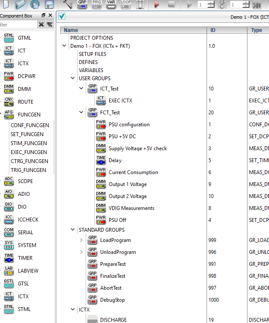Click the Component Box filter field
The width and height of the screenshot is (269, 323).
pos(17,25)
